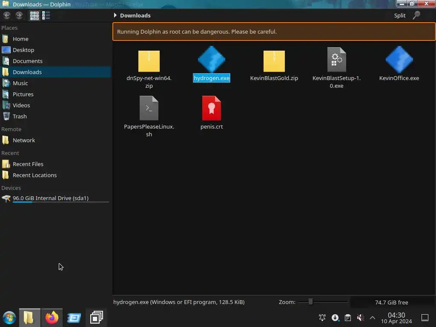Select the 96.0 GiB Internal Drive

(56, 198)
